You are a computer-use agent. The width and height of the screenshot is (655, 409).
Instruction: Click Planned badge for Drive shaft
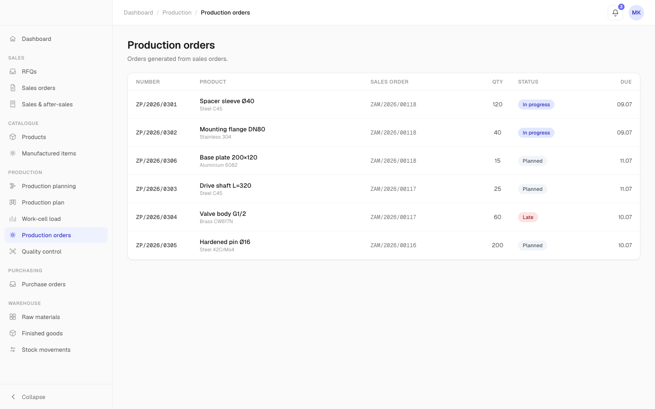[533, 189]
